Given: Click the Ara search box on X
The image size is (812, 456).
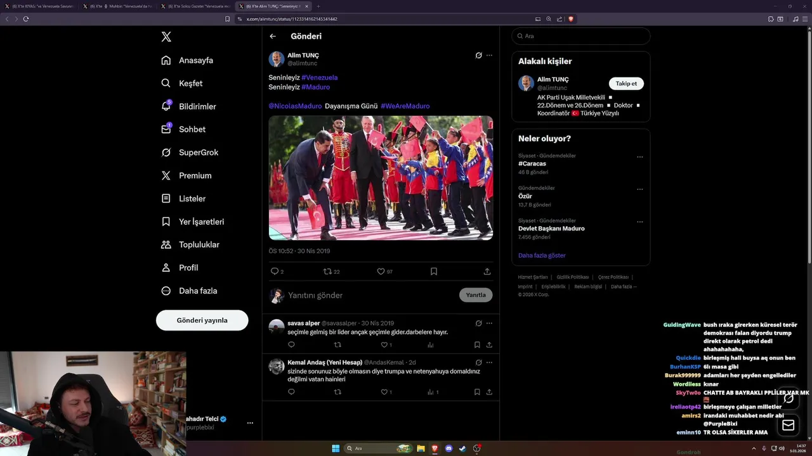Looking at the screenshot, I should (x=581, y=36).
